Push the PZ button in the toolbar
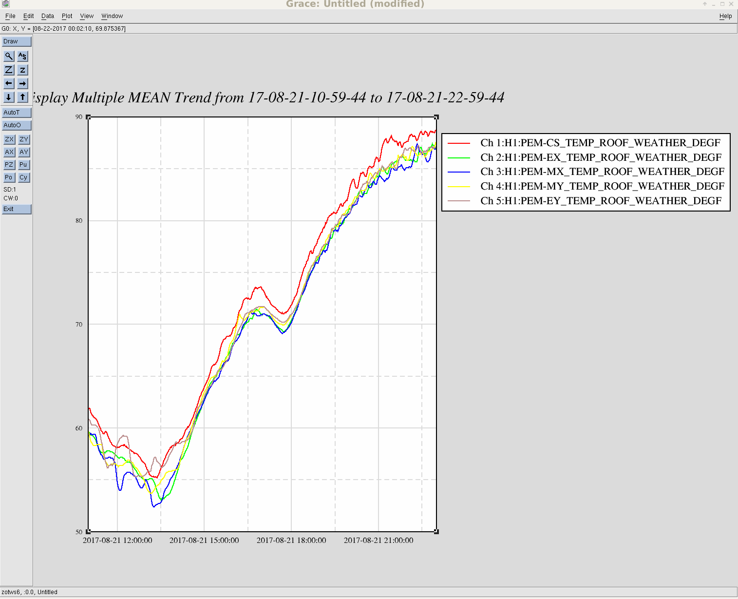The height and width of the screenshot is (599, 738). (9, 165)
